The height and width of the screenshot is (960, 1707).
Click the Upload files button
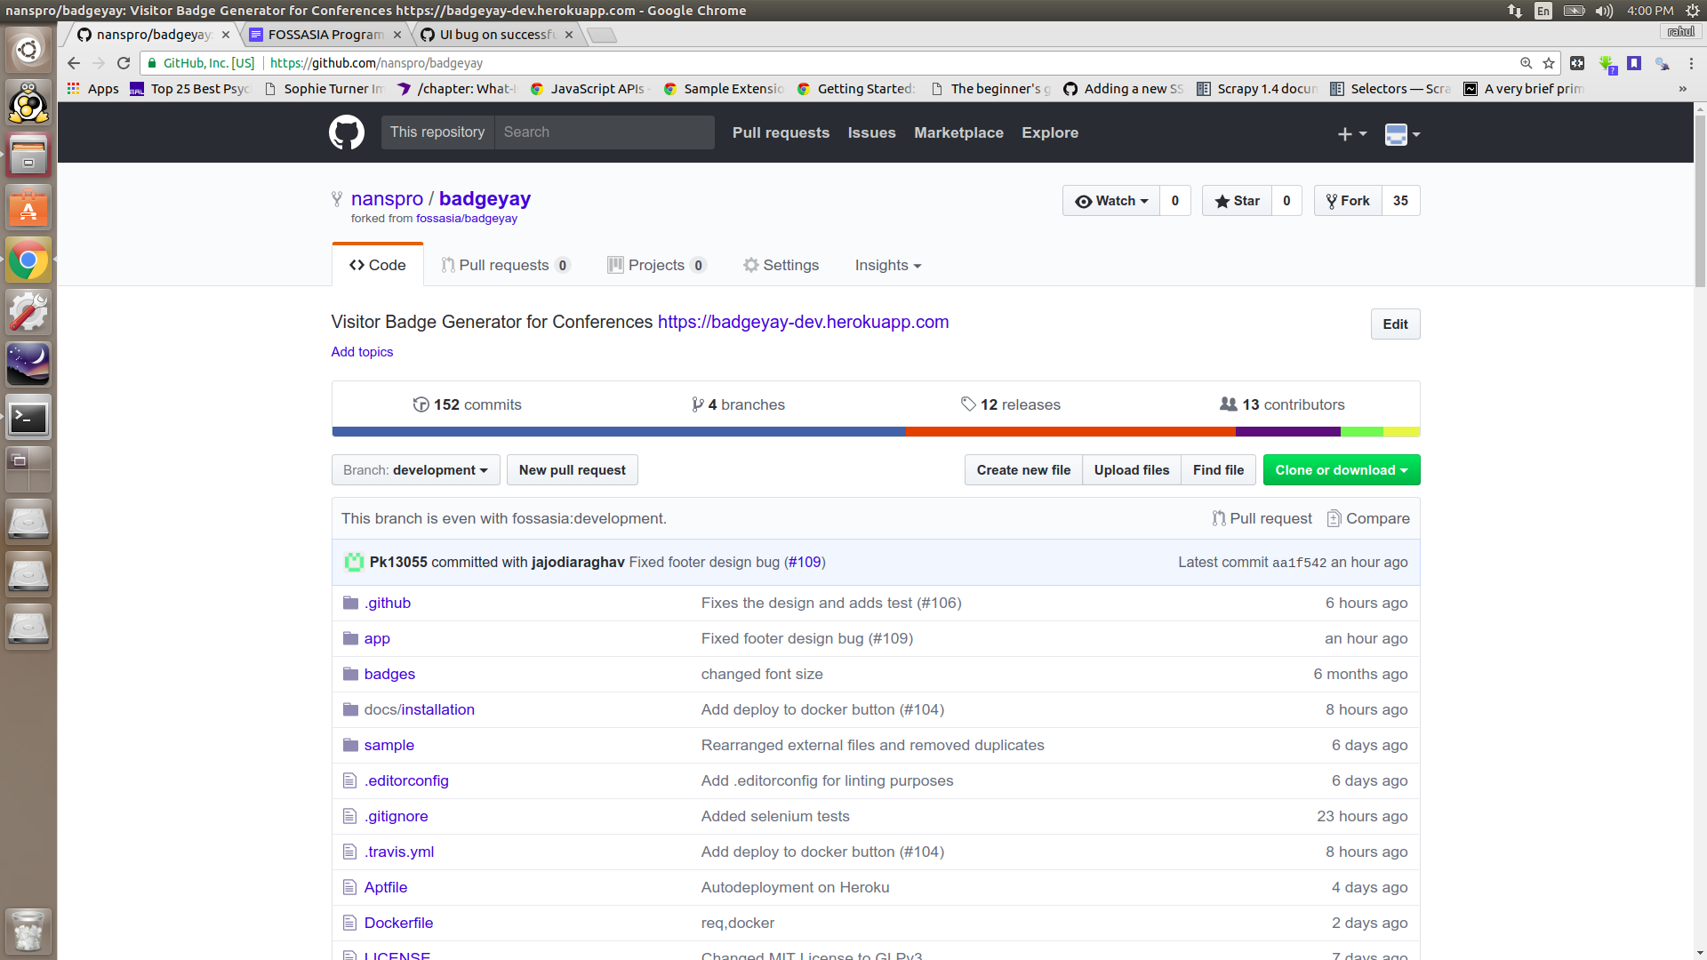1132,470
